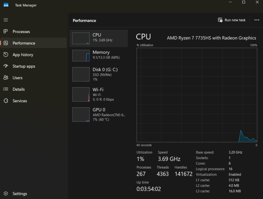Screen dimensions: 263x199
Task: Open Task Manager Settings
Action: click(x=34, y=194)
